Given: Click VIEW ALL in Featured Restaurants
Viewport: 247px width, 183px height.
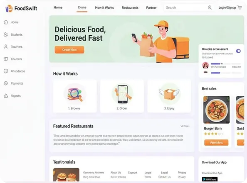Looking at the screenshot, I should click(185, 126).
